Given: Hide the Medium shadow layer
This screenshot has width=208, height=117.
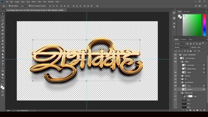Looking at the screenshot, I should [x=175, y=90].
